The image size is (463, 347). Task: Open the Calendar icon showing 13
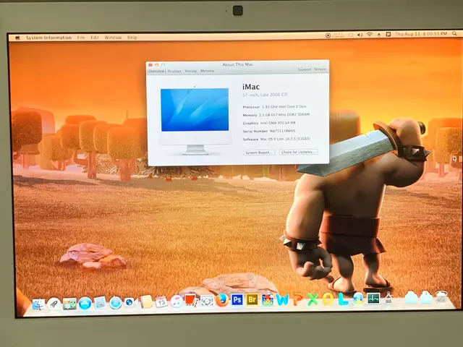pos(161,301)
